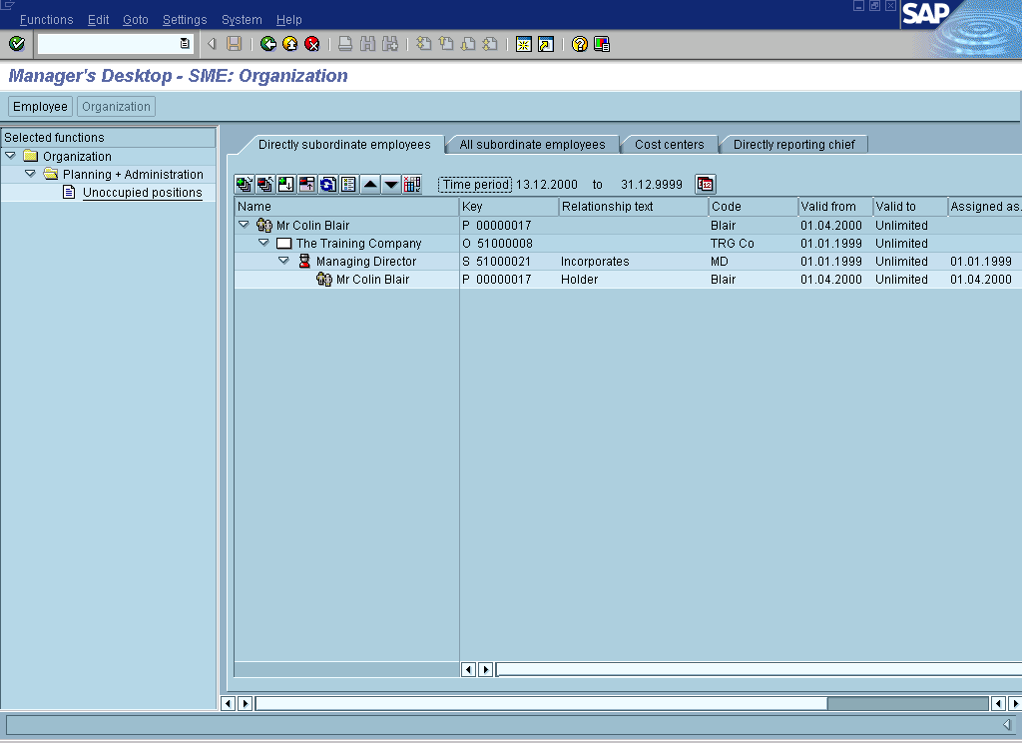The height and width of the screenshot is (743, 1022).
Task: Click the Name column header
Action: tap(346, 206)
